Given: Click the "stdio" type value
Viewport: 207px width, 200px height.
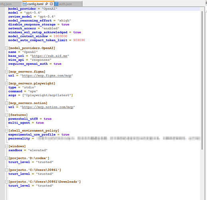Looking at the screenshot, I should 29,88.
